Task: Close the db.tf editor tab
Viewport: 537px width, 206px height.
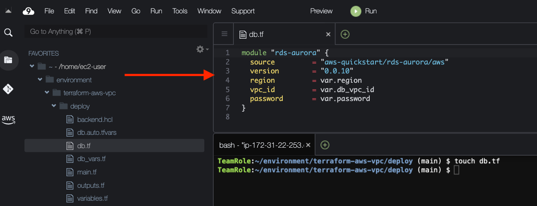Action: click(x=328, y=34)
